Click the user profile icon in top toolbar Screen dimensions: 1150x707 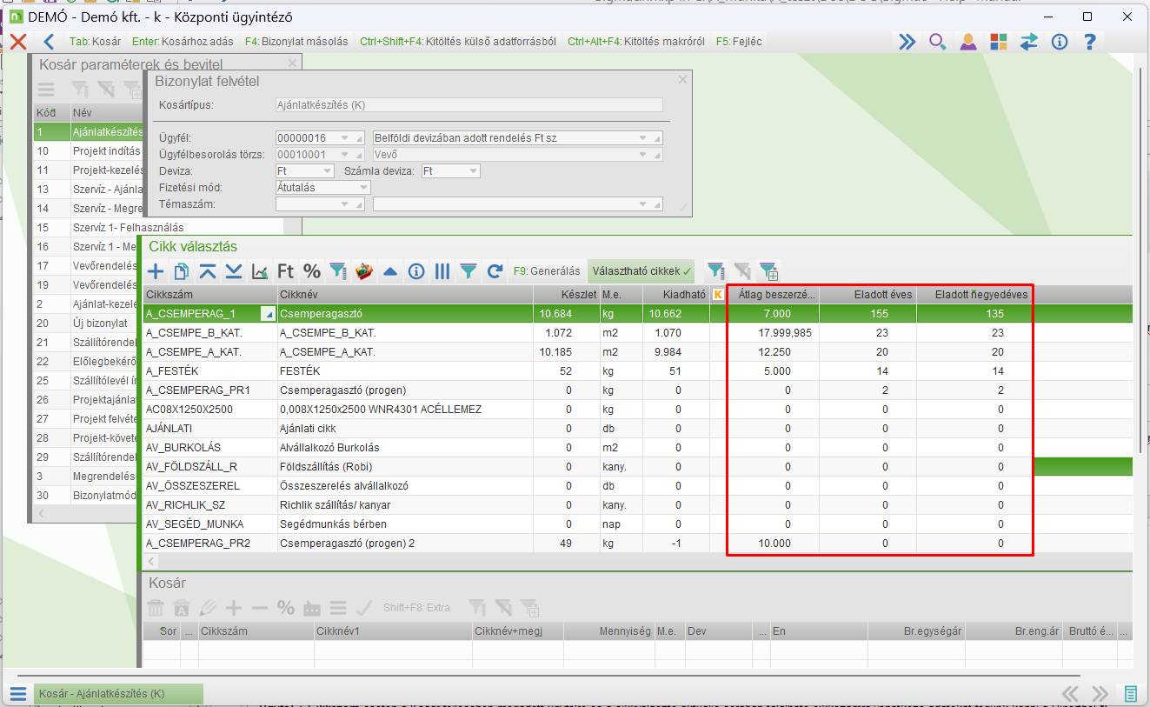tap(967, 42)
